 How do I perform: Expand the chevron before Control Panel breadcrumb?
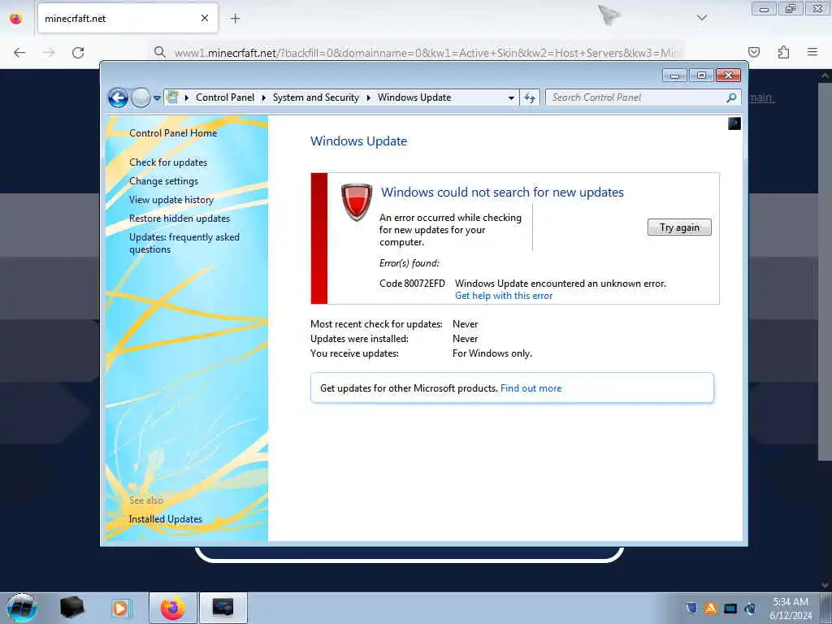187,97
